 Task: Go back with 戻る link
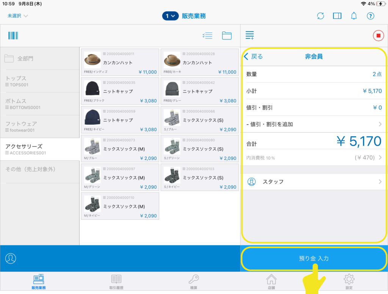[253, 56]
